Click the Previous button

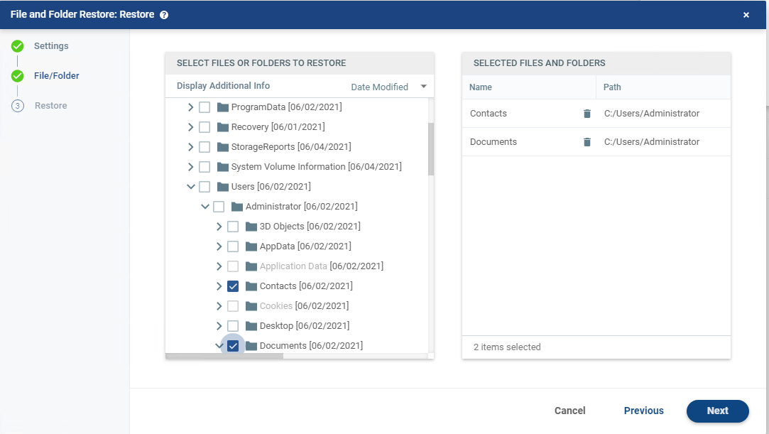(x=643, y=411)
